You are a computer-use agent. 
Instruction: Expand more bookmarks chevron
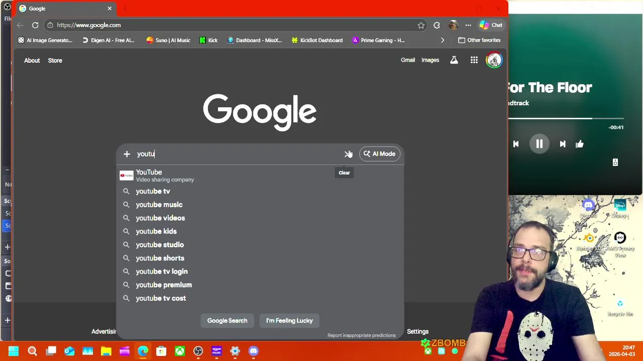[x=443, y=40]
